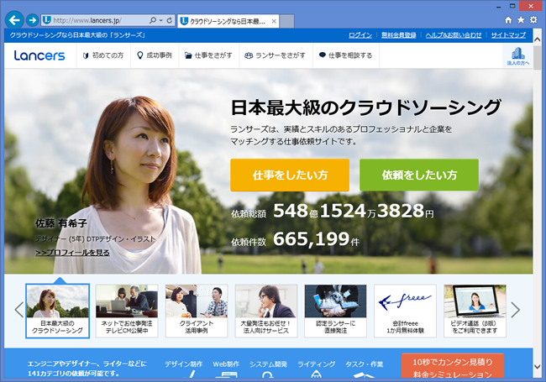
Task: Open the Favorites star icon
Action: click(520, 19)
